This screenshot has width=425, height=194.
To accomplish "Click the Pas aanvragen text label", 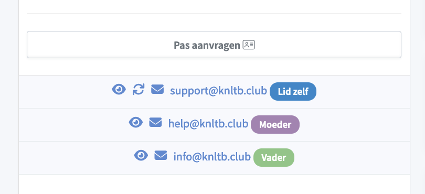I will click(x=207, y=46).
